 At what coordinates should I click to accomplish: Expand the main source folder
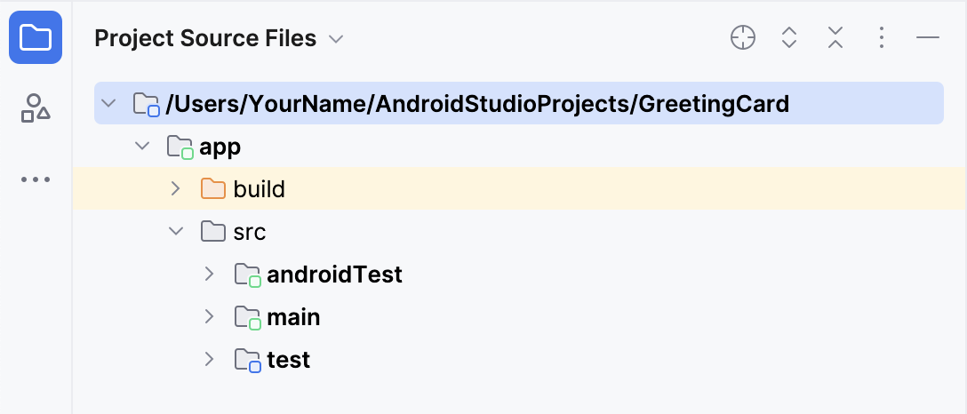click(209, 317)
